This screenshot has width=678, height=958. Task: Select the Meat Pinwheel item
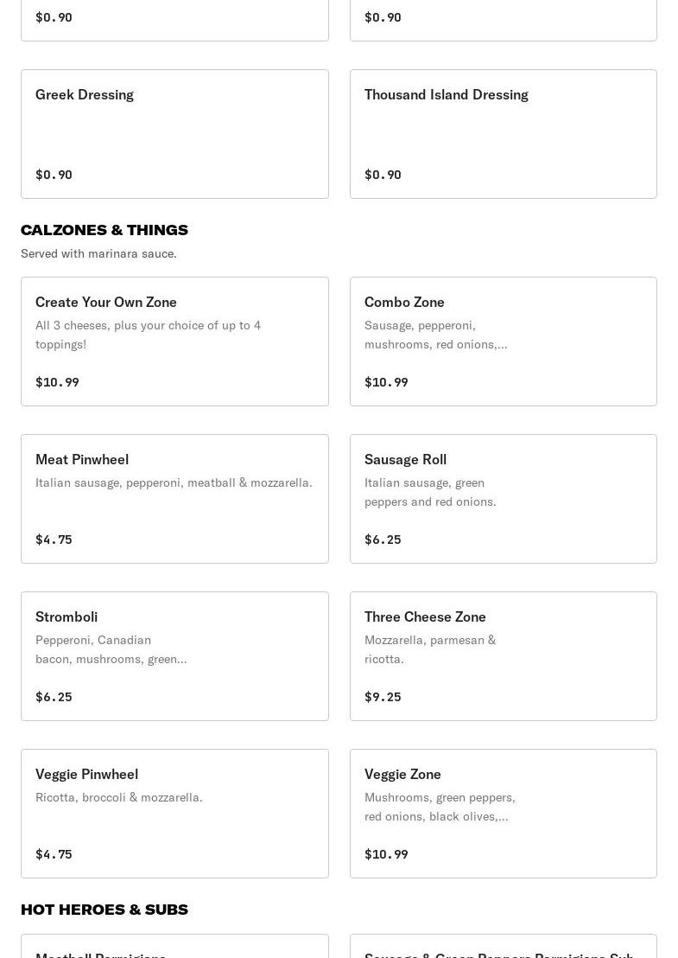pyautogui.click(x=174, y=499)
